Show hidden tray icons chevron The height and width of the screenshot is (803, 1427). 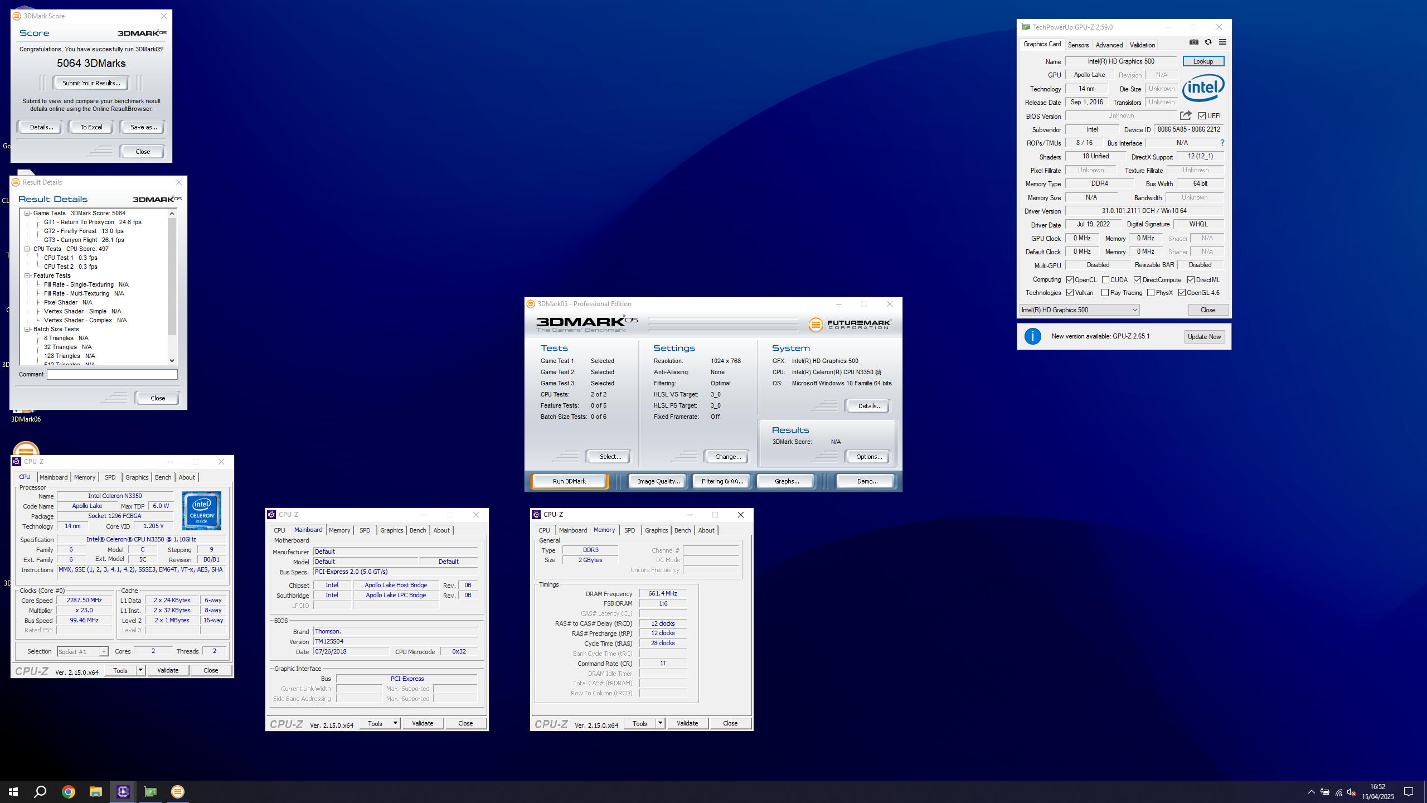pyautogui.click(x=1312, y=792)
